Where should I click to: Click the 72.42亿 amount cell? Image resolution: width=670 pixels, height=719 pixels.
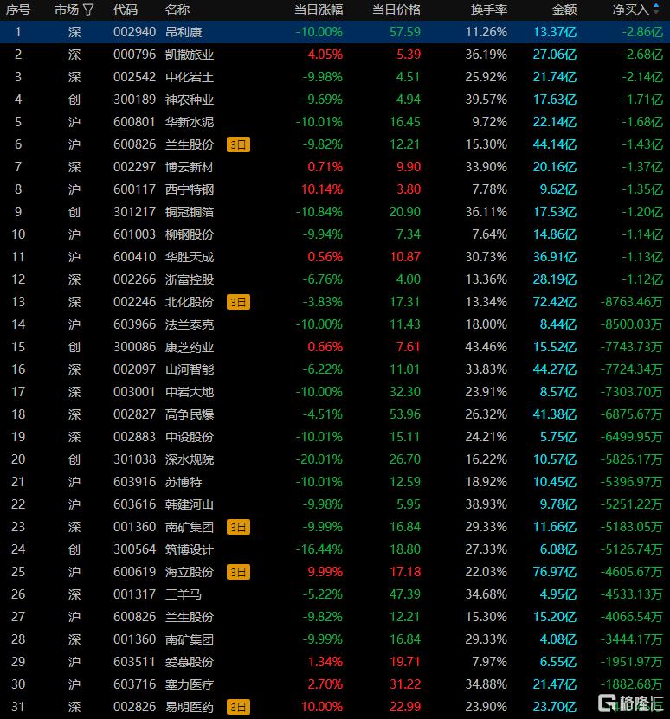pyautogui.click(x=555, y=302)
